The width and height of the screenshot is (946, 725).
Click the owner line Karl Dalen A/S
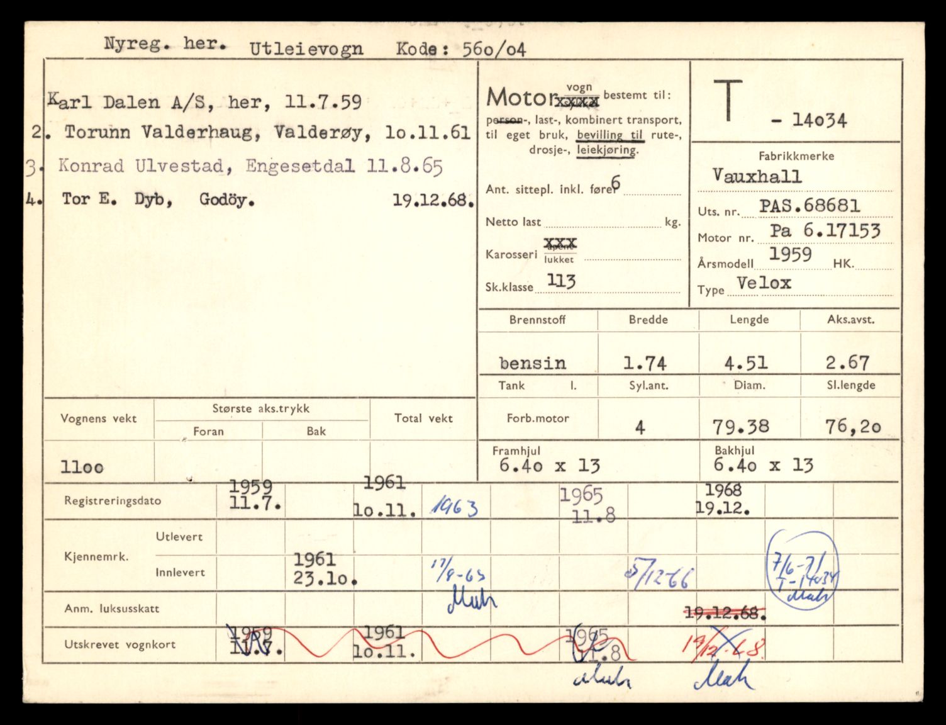[x=204, y=101]
